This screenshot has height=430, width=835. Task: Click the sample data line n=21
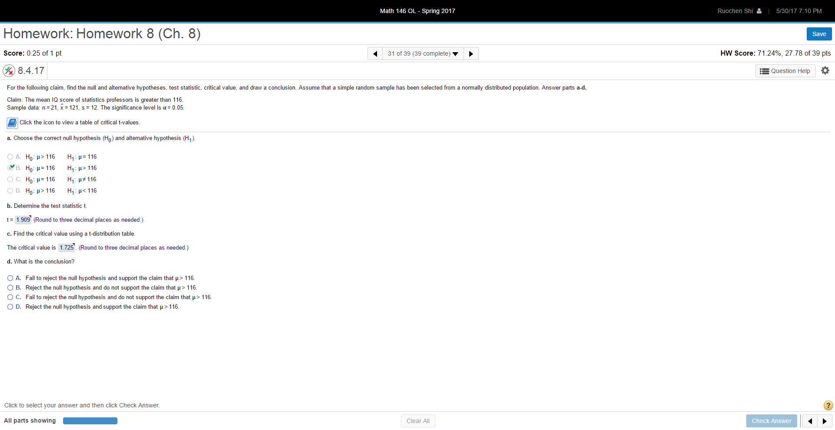96,108
